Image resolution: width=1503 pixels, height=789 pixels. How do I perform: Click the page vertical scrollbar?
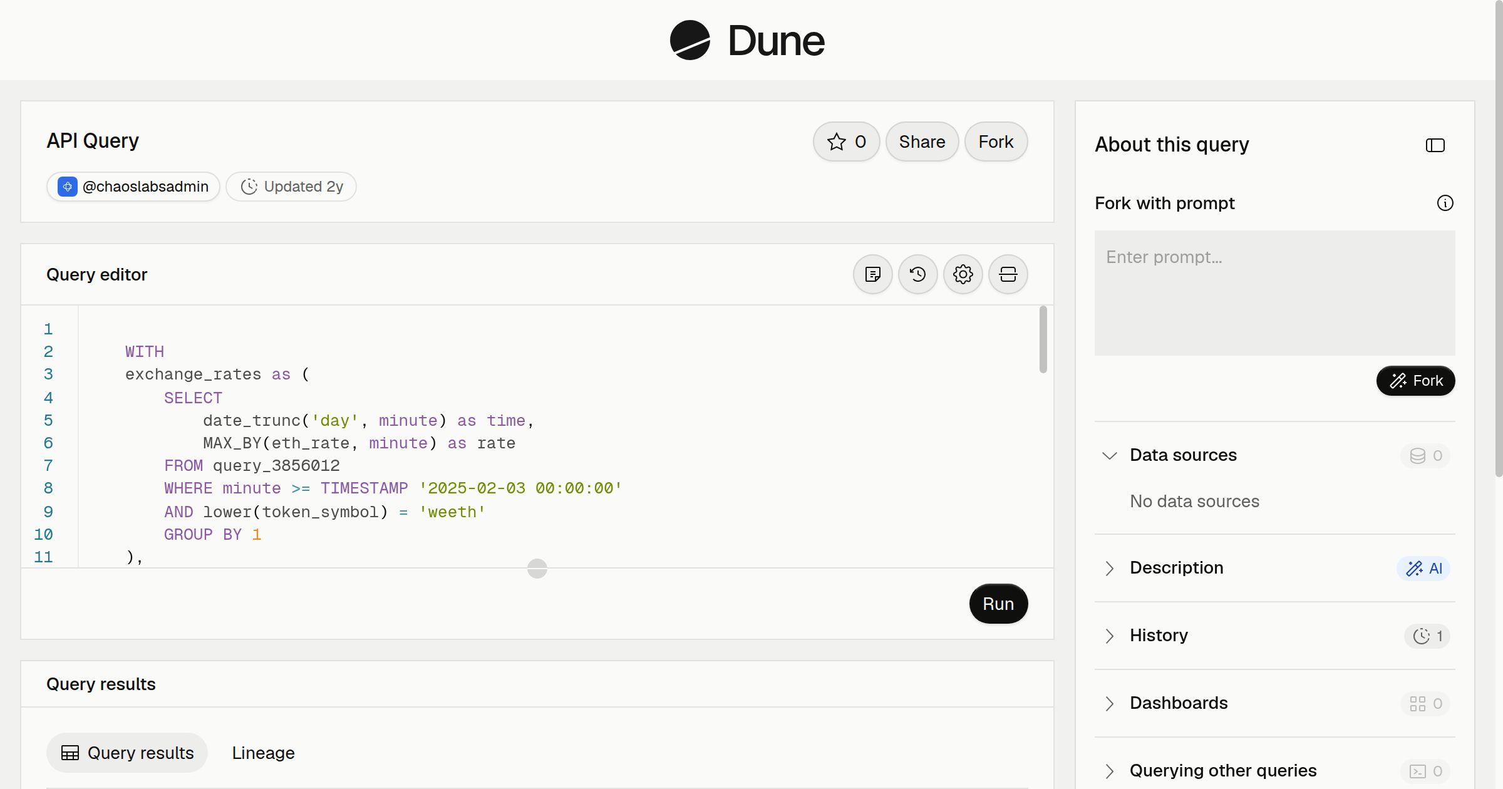1499,238
